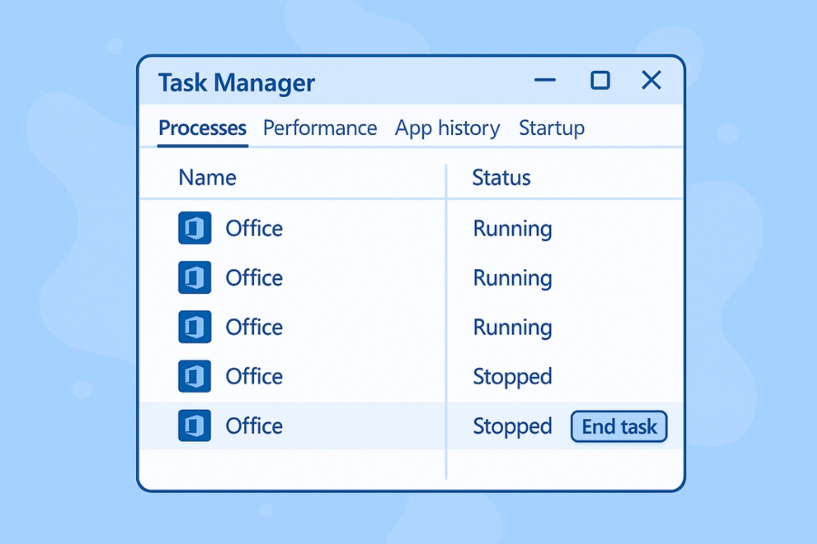Viewport: 817px width, 544px height.
Task: Click the Name column header
Action: tap(207, 178)
